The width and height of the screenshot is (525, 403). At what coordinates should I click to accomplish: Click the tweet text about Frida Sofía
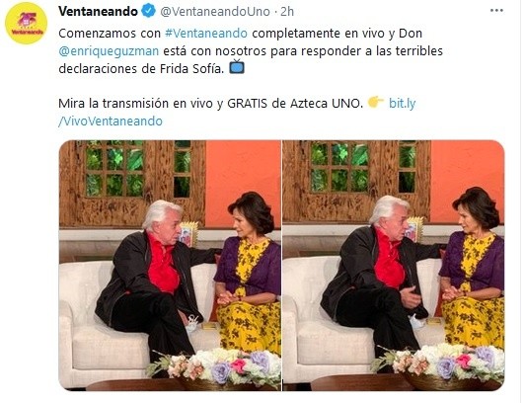(251, 51)
